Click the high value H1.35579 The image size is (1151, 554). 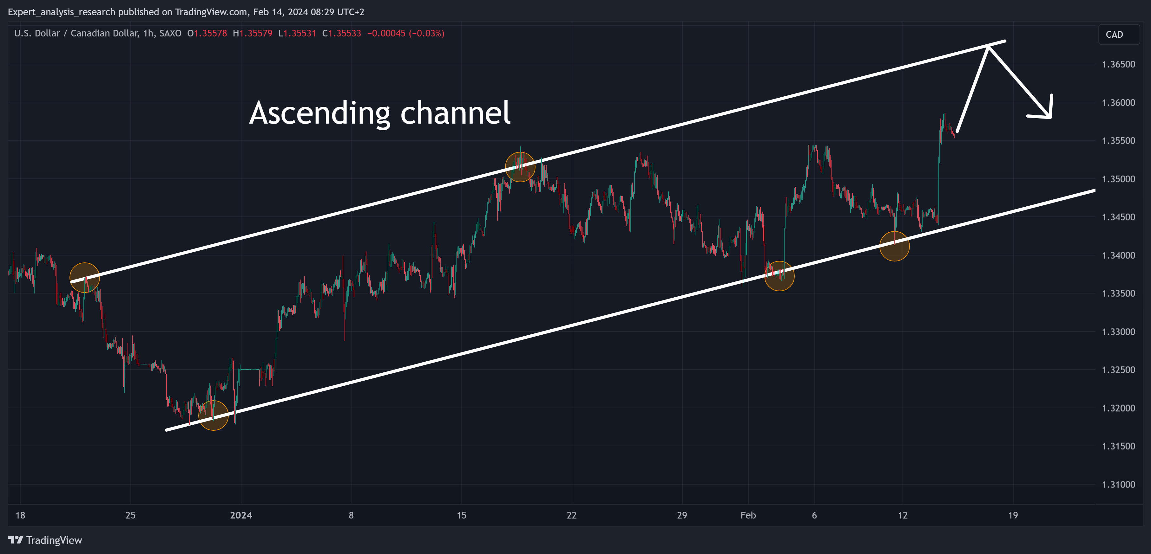click(253, 34)
